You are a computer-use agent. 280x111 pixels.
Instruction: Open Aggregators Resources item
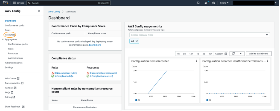tap(13, 53)
